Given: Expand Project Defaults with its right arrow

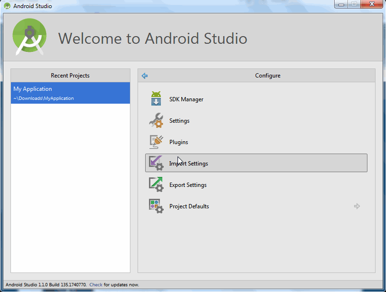Looking at the screenshot, I should point(356,206).
